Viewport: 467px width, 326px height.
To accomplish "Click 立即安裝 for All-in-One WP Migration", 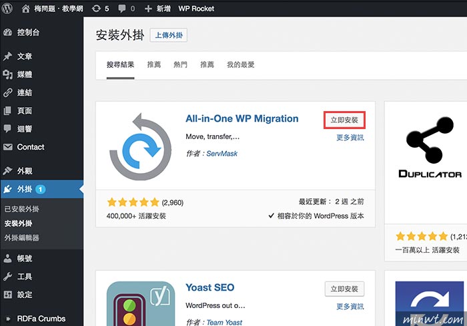I will coord(344,120).
